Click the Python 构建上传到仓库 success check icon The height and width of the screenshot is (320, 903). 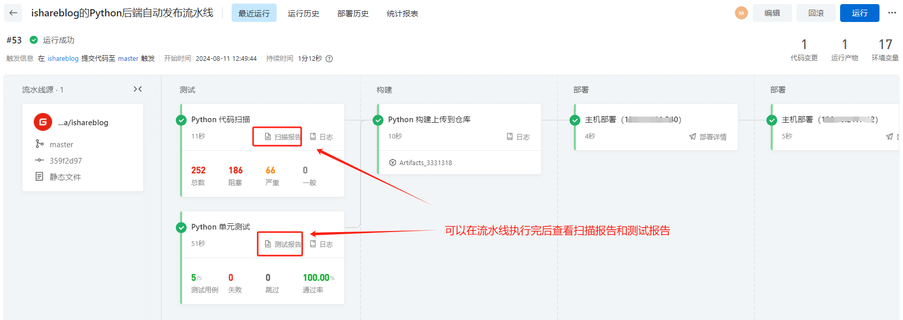378,120
